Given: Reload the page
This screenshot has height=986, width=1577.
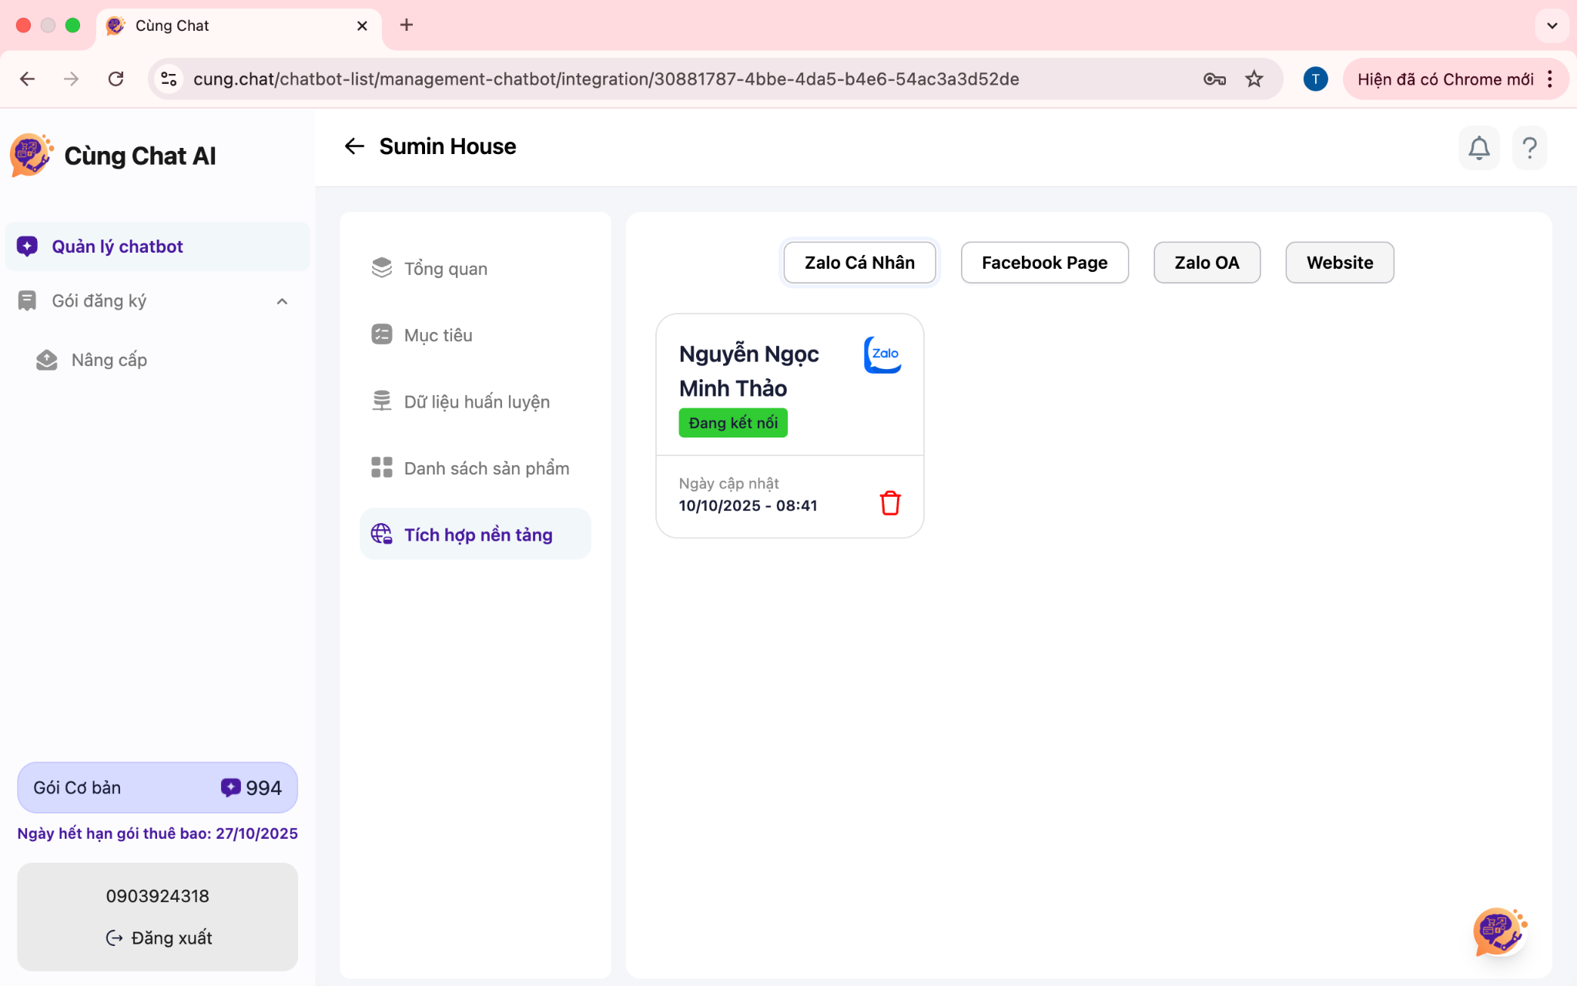Looking at the screenshot, I should [x=116, y=79].
